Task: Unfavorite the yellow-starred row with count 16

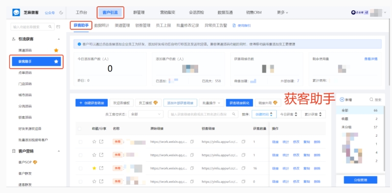Action: tap(94, 168)
